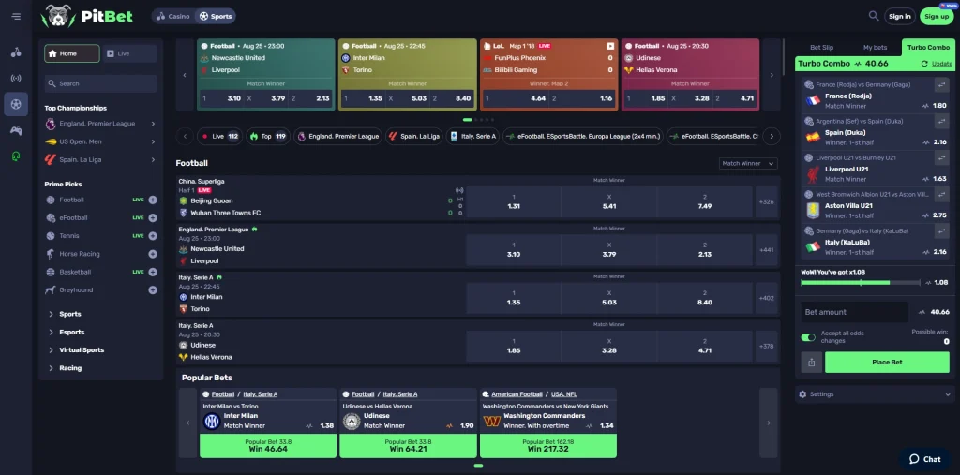960x475 pixels.
Task: Select the Home tab in sidebar
Action: point(71,53)
